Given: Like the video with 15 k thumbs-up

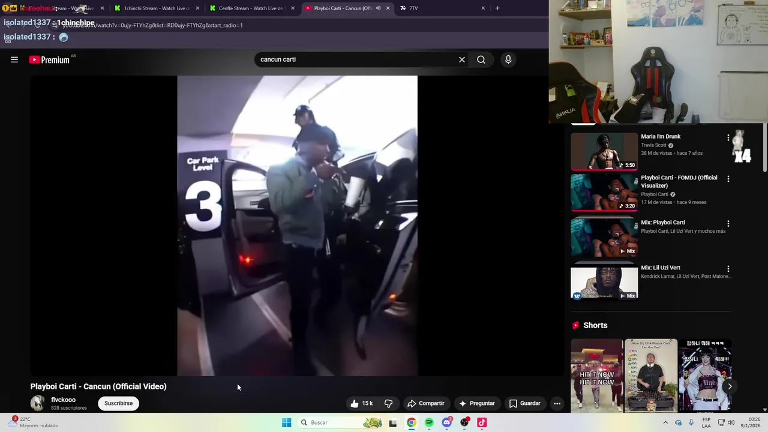Looking at the screenshot, I should point(362,403).
